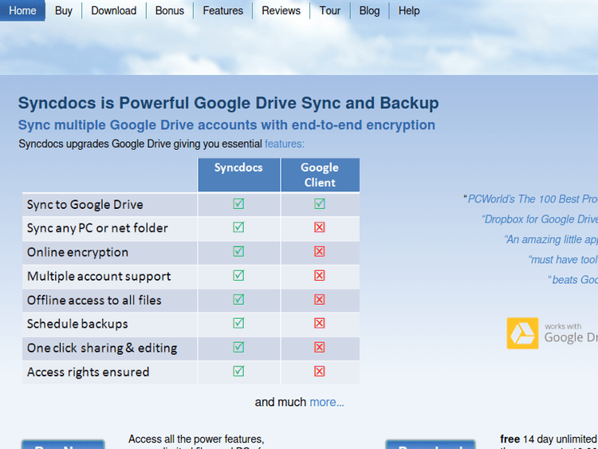This screenshot has width=598, height=449.
Task: Click Google Client red X for Schedule backups
Action: click(320, 323)
